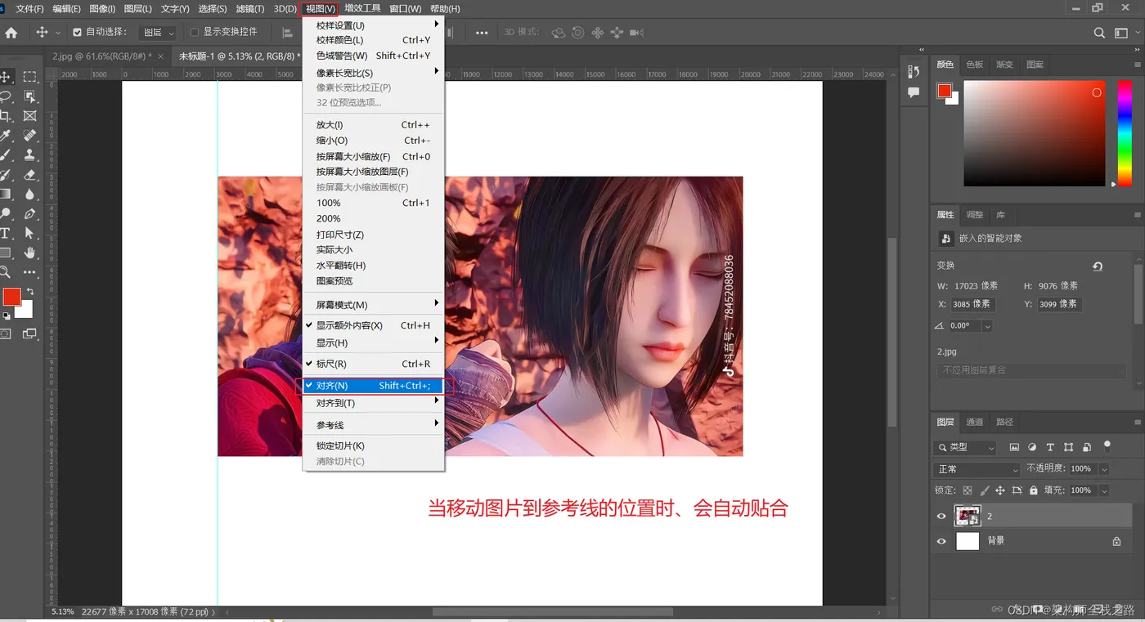
Task: Select the Gradient tool
Action: pyautogui.click(x=5, y=195)
